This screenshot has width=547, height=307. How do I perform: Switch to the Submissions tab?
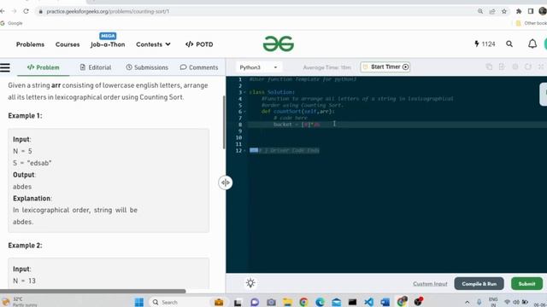click(x=147, y=67)
